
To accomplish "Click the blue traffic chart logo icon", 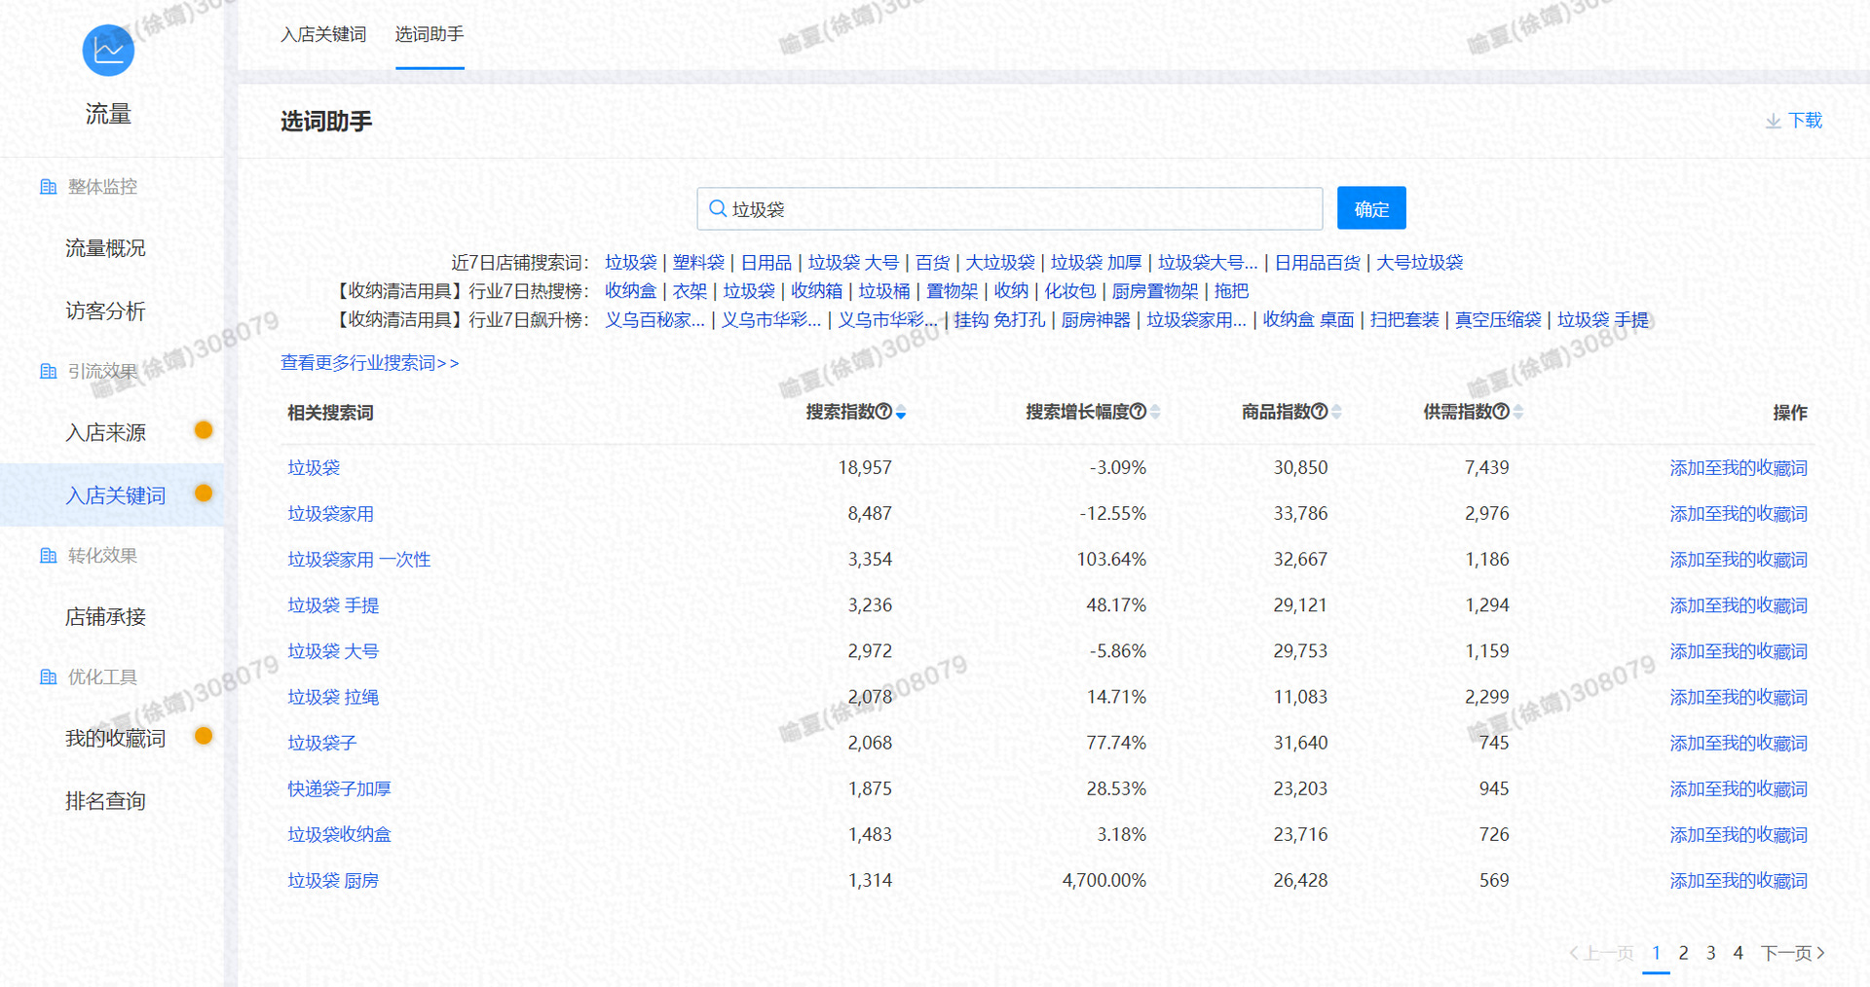I will (108, 51).
